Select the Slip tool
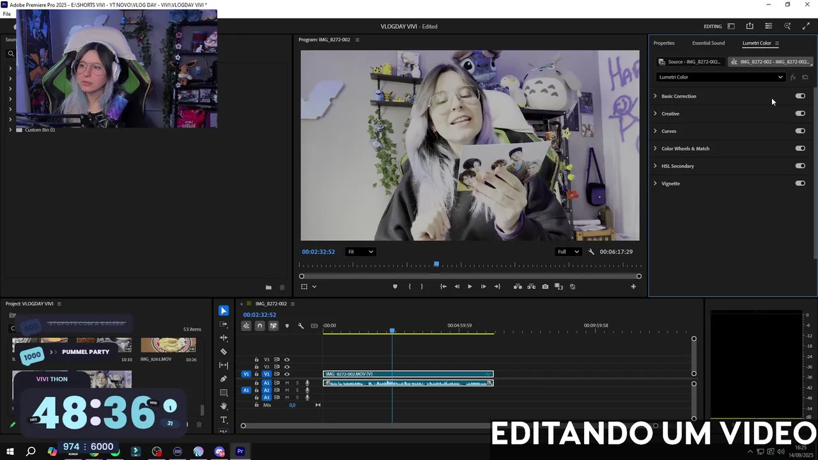 coord(224,365)
